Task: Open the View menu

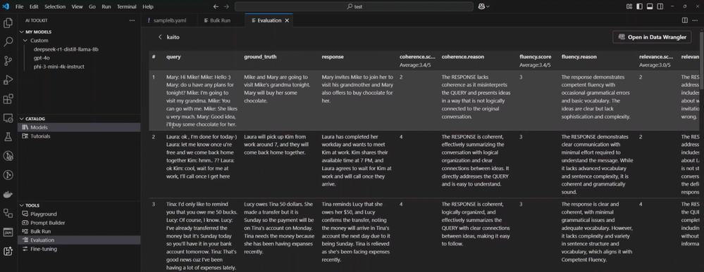Action: (x=78, y=7)
